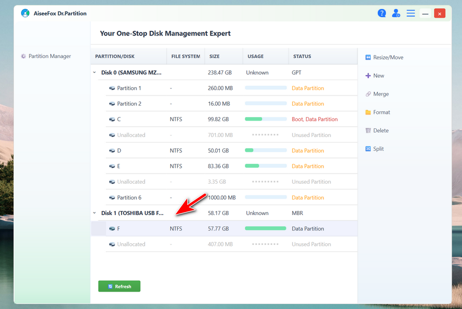Click the 57.77 GB size cell
This screenshot has width=462, height=309.
coord(218,228)
